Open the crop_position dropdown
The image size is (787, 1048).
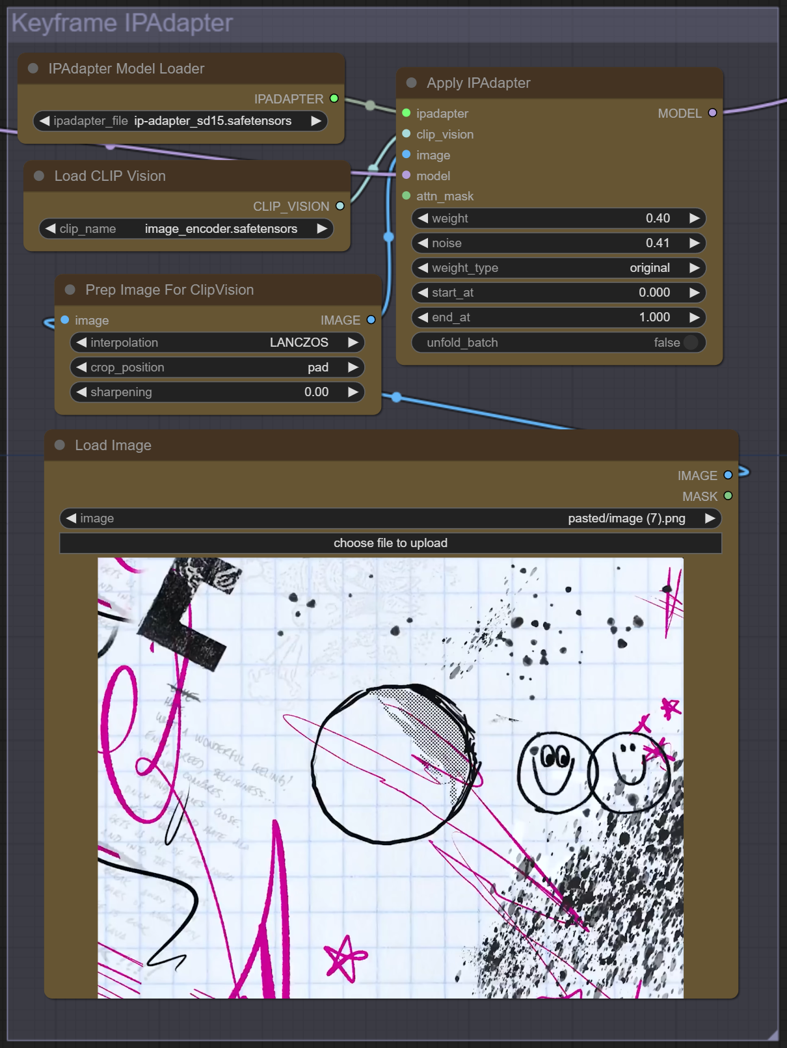(217, 368)
